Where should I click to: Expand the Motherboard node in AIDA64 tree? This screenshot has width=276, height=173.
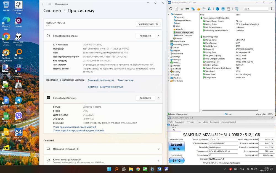169,42
